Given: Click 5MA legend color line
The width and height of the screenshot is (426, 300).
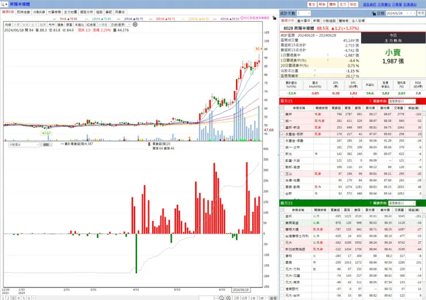Looking at the screenshot, I should point(55,19).
